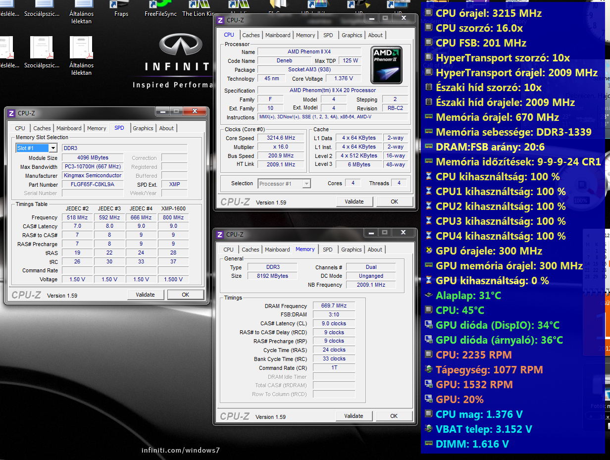This screenshot has height=460, width=610.
Task: Click the RAM icon beside Memória órajel
Action: coord(428,117)
